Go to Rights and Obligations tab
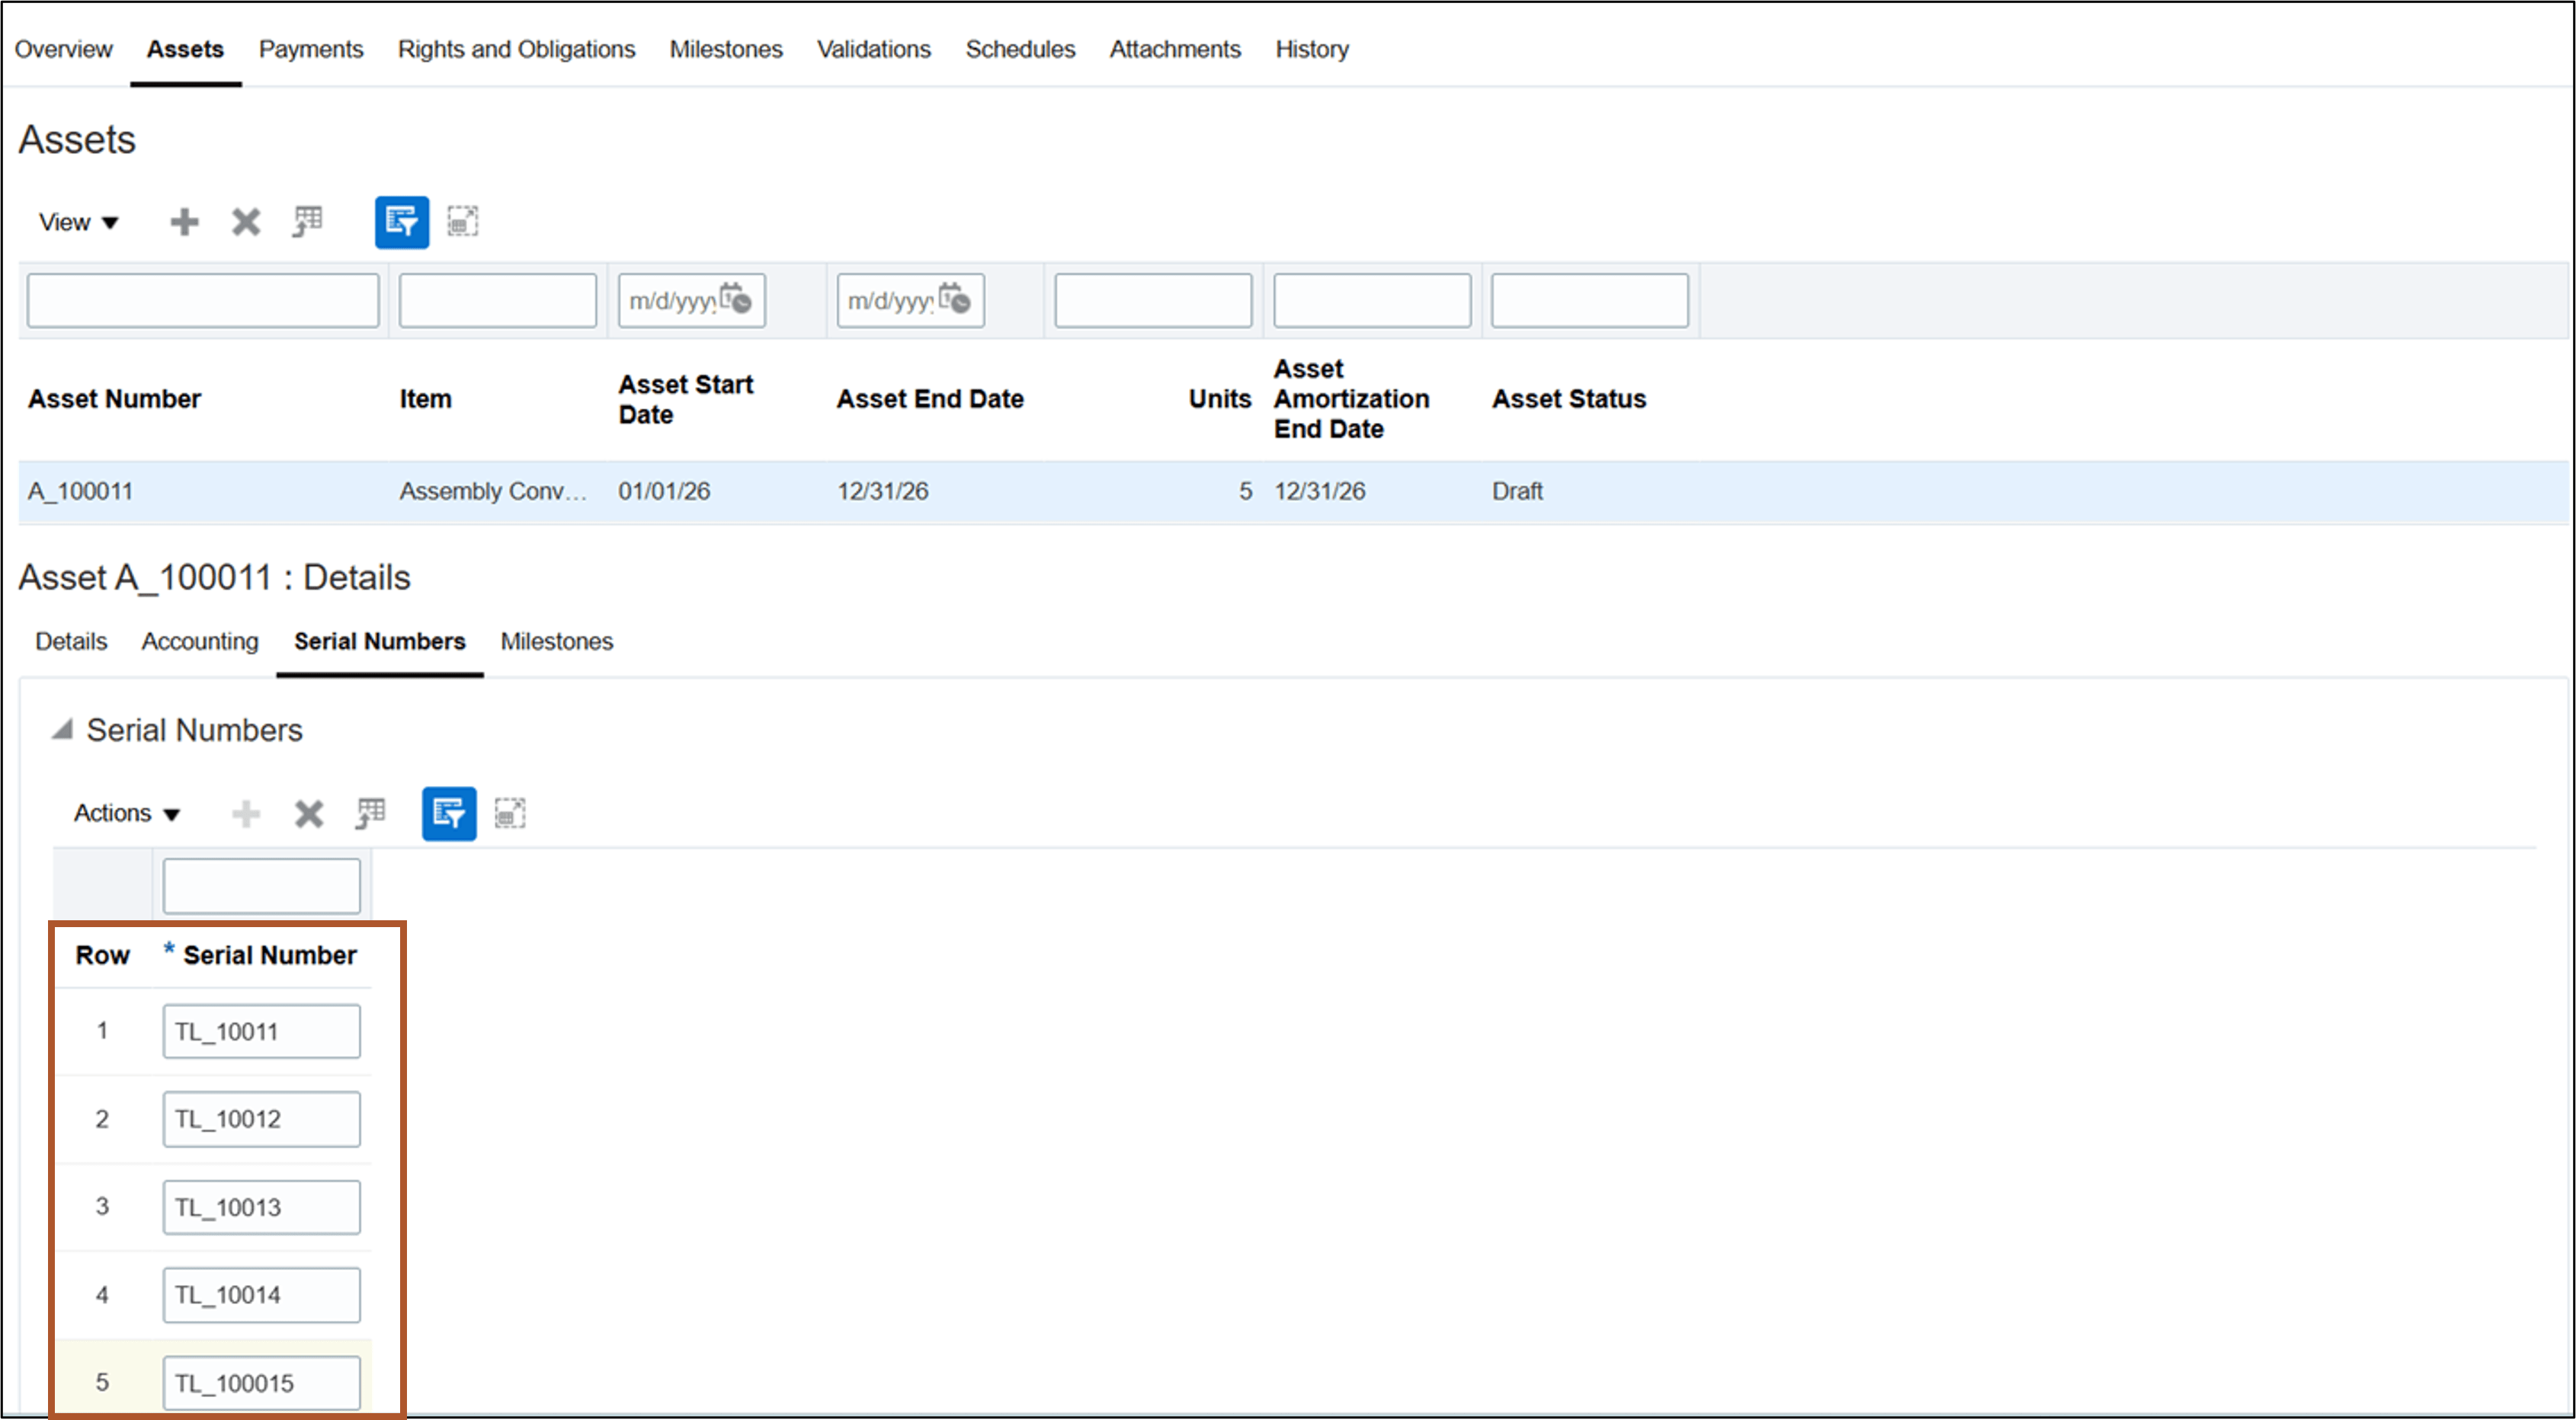Viewport: 2576px width, 1420px height. [x=516, y=49]
